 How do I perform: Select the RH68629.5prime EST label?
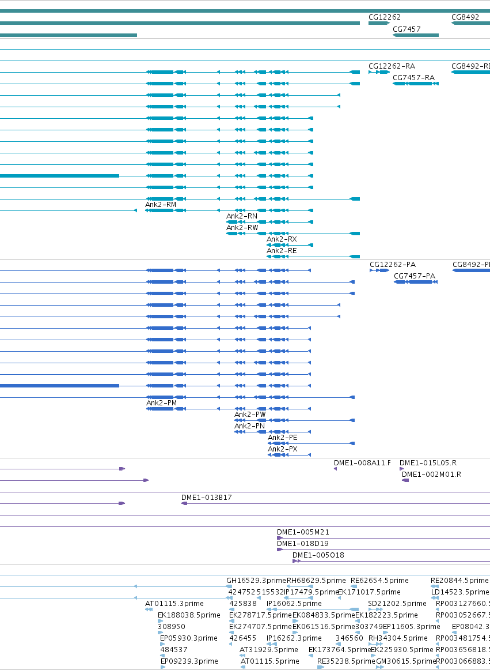(x=316, y=581)
